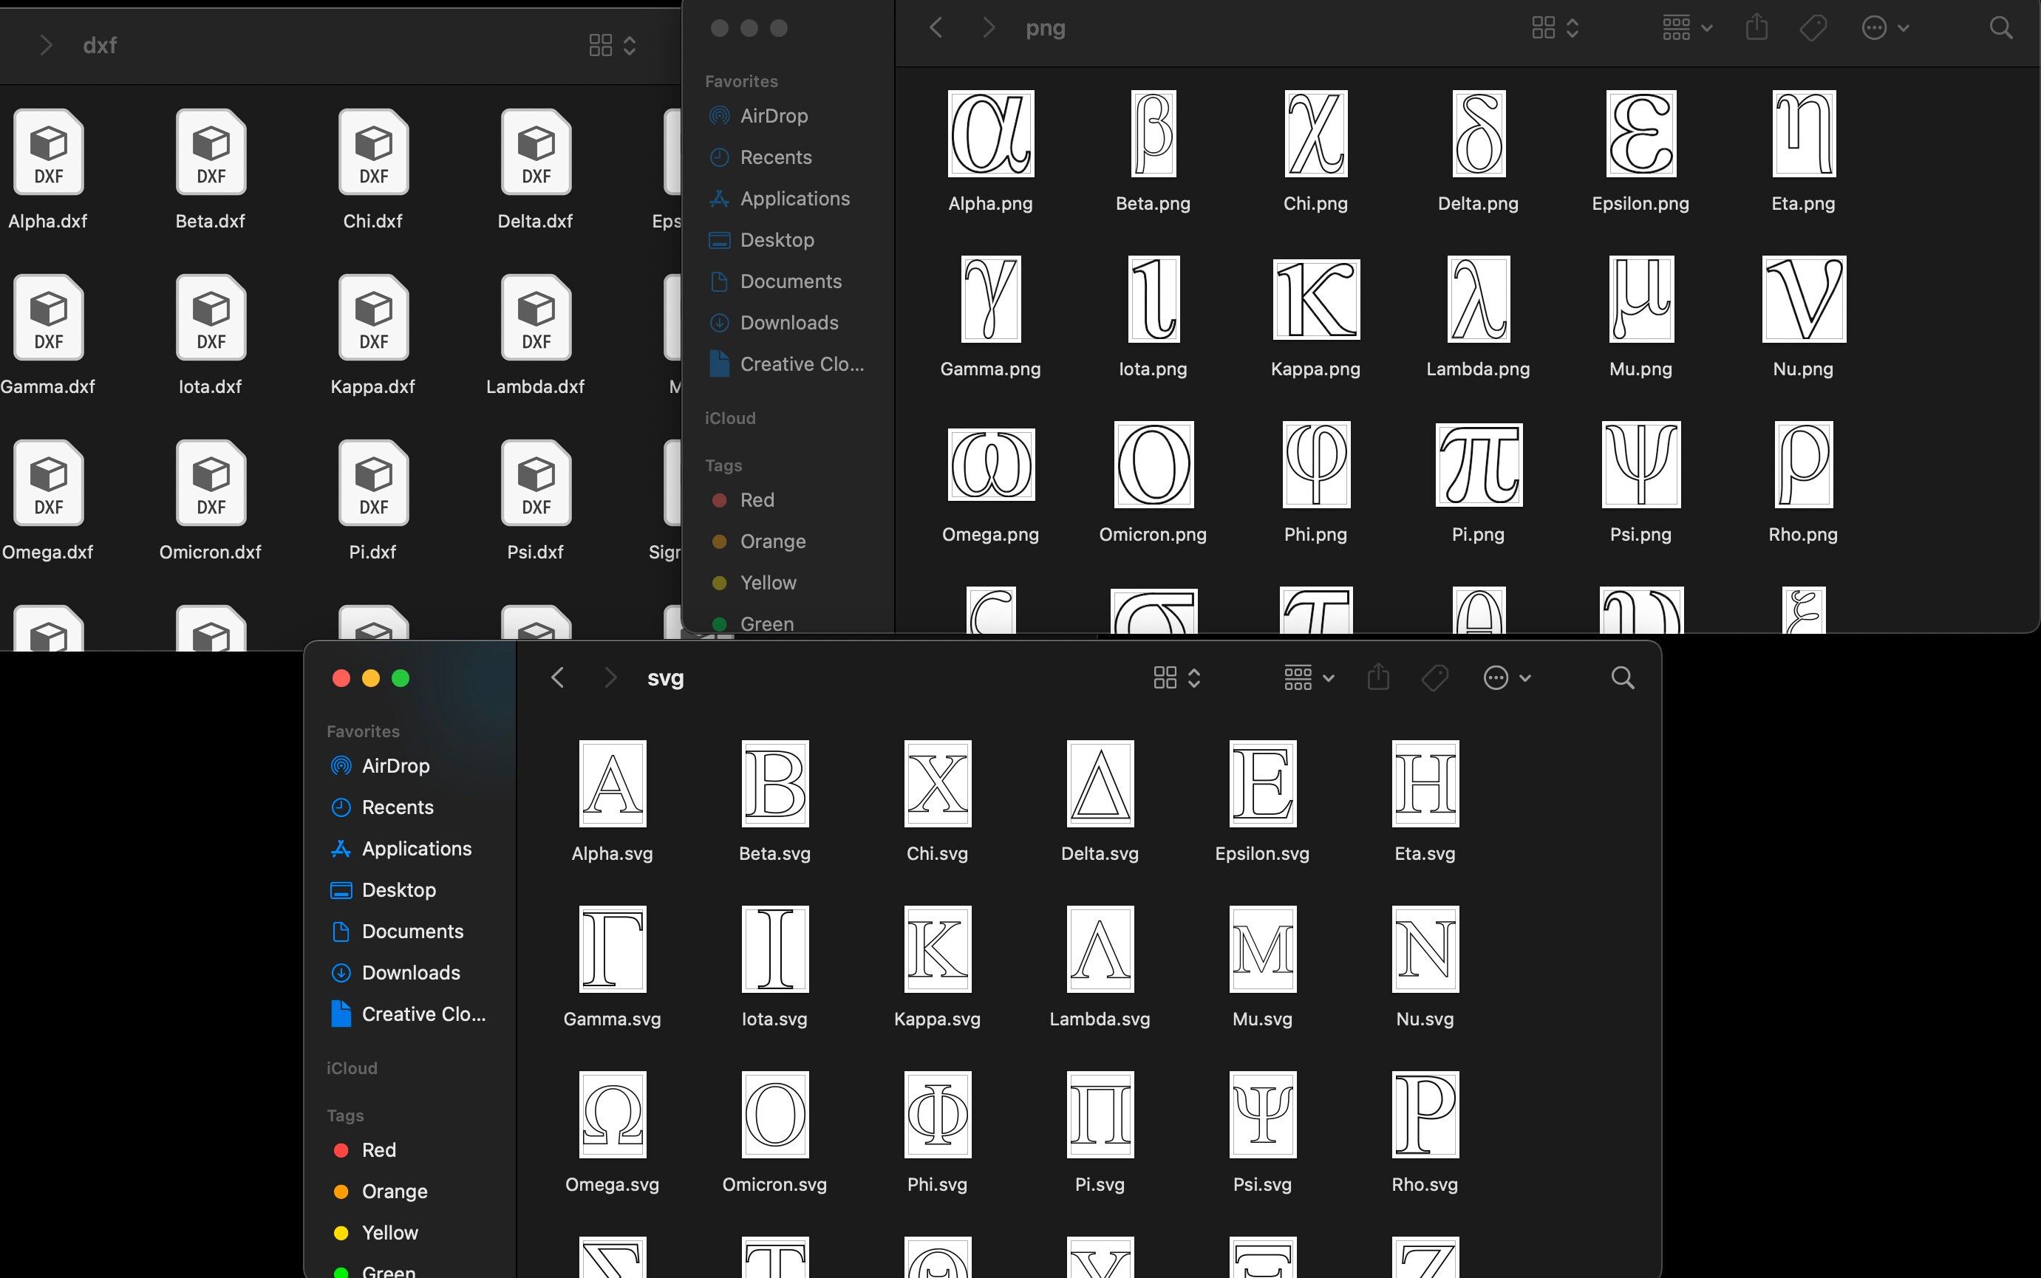Go forward in the dxf window
The width and height of the screenshot is (2041, 1278).
coord(46,45)
